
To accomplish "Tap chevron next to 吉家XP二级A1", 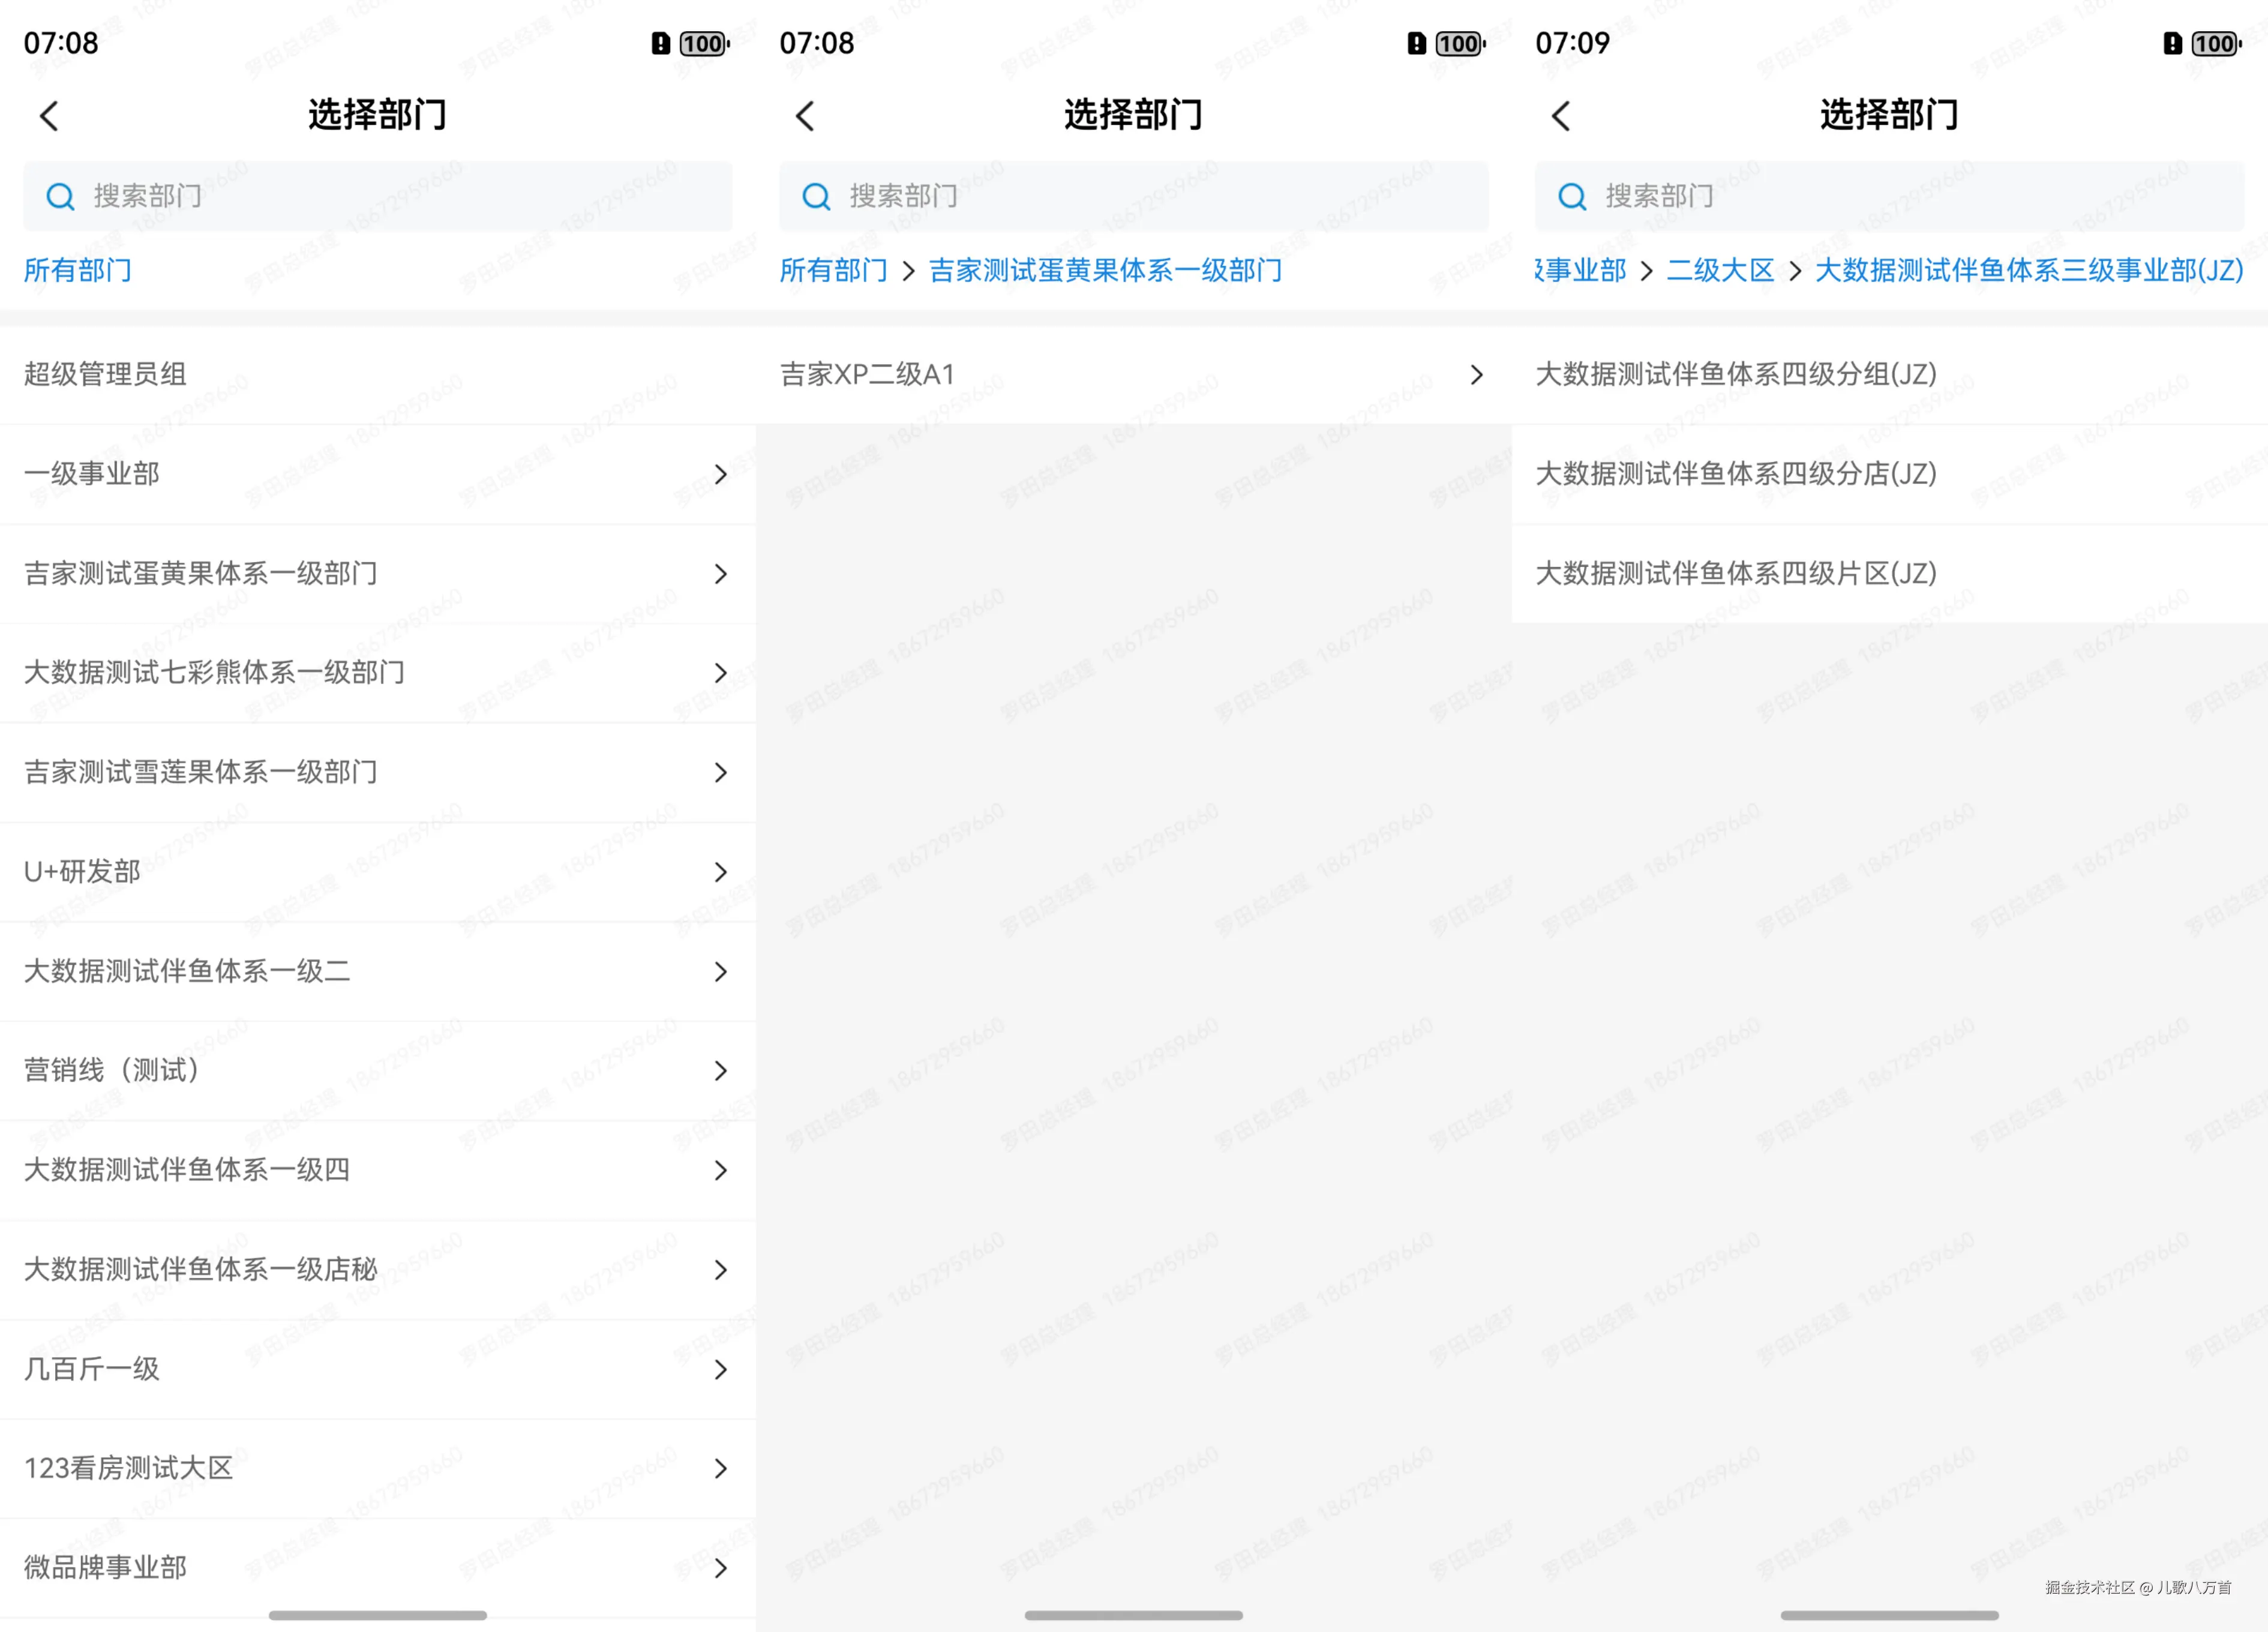I will [1476, 375].
